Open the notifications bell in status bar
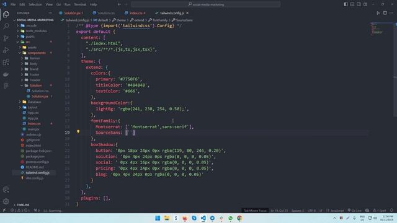Screen dimensions: 397x223 (x=391, y=211)
